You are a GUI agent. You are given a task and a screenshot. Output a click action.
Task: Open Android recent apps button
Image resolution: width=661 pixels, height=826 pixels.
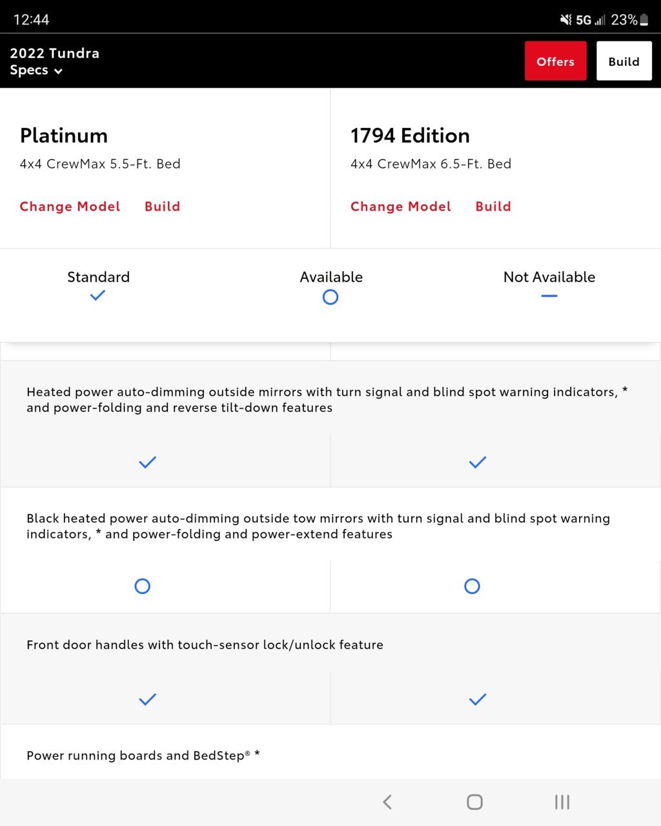click(562, 802)
